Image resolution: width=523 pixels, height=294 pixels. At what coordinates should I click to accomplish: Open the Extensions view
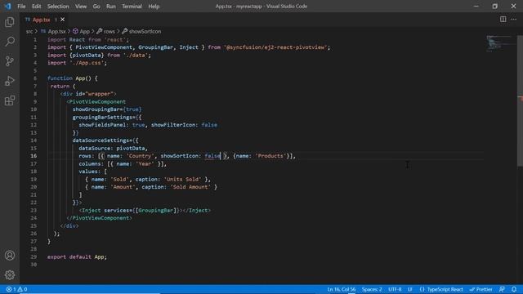pos(10,100)
